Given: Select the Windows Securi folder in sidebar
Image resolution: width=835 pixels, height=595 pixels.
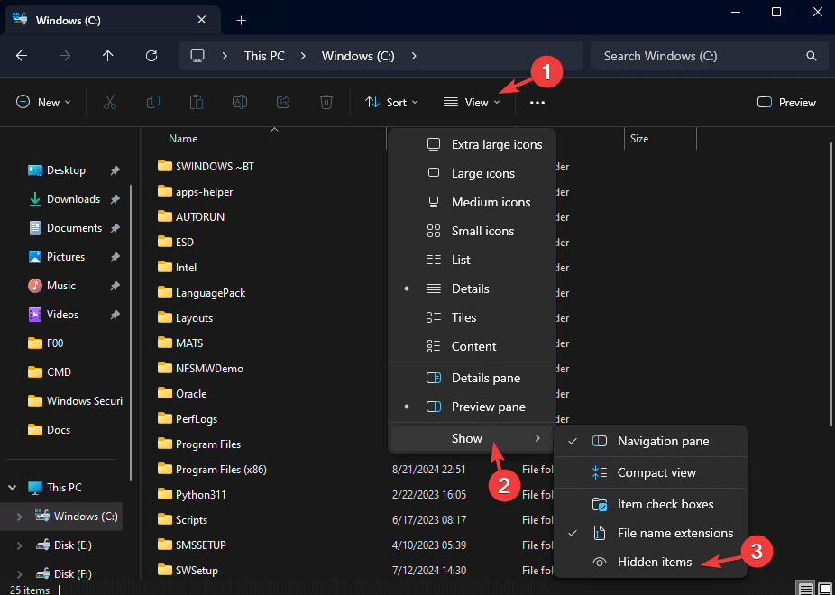Looking at the screenshot, I should pyautogui.click(x=75, y=401).
